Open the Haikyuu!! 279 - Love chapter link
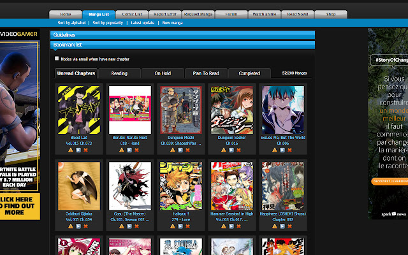 181,219
